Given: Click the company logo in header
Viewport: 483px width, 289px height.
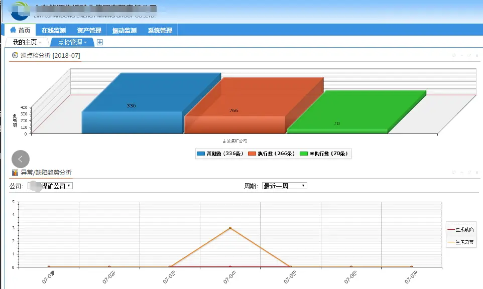Looking at the screenshot, I should 20,11.
